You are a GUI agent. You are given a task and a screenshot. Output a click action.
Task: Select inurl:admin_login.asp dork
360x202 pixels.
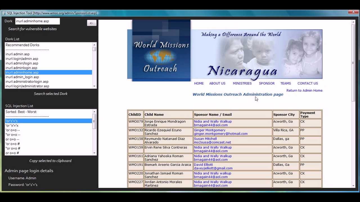[x=48, y=77]
